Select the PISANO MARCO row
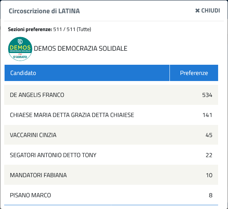 (111, 195)
